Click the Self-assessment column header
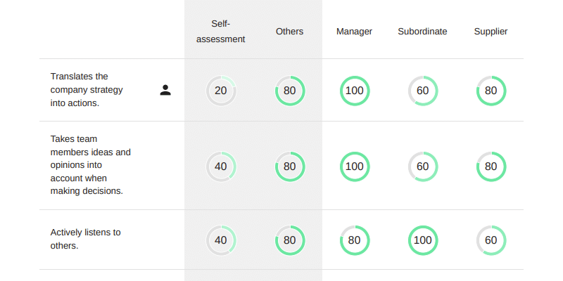Image resolution: width=563 pixels, height=281 pixels. point(221,32)
